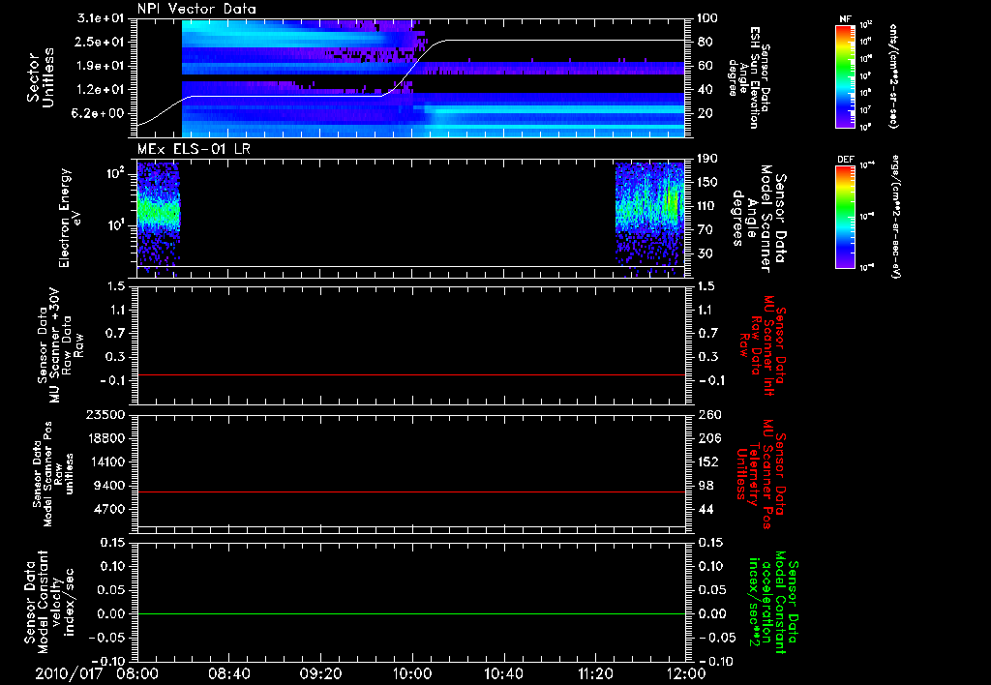The image size is (991, 685).
Task: Click the 4700 scanner position tick label
Action: click(x=108, y=509)
